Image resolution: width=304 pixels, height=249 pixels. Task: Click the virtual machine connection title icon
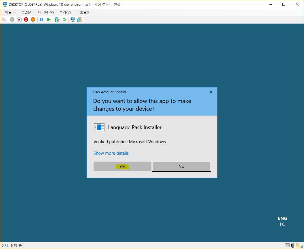point(5,4)
